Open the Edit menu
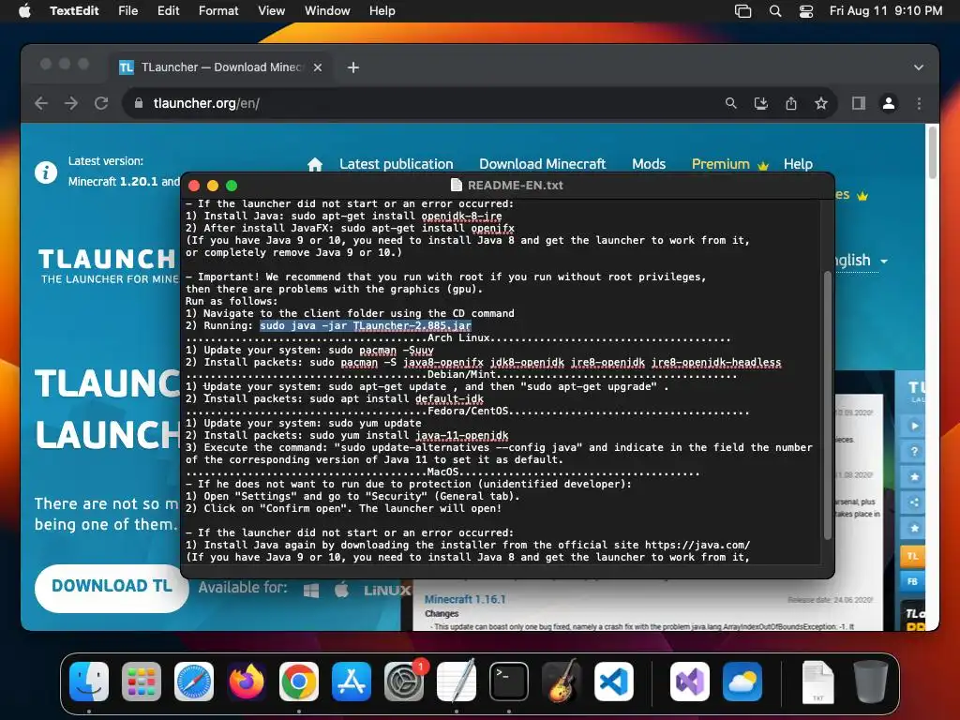Viewport: 960px width, 720px height. (x=168, y=11)
